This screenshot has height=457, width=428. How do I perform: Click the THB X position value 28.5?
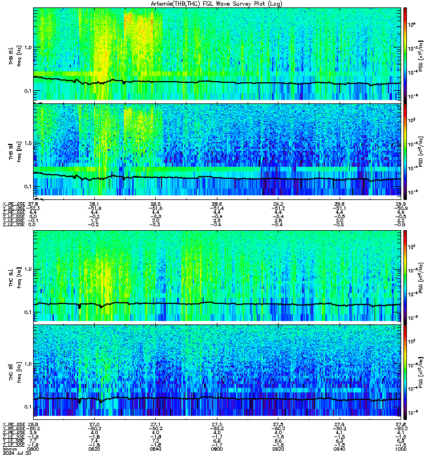coord(156,204)
